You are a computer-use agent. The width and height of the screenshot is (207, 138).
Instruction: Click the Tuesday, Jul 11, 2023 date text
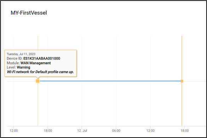point(21,54)
